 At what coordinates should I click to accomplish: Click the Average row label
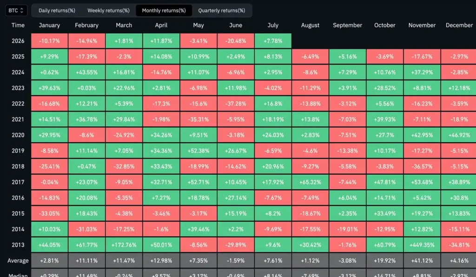coord(18,261)
